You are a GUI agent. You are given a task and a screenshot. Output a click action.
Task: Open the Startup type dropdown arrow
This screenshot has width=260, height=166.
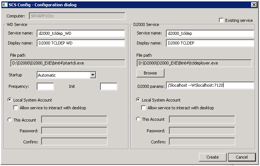[x=93, y=75]
